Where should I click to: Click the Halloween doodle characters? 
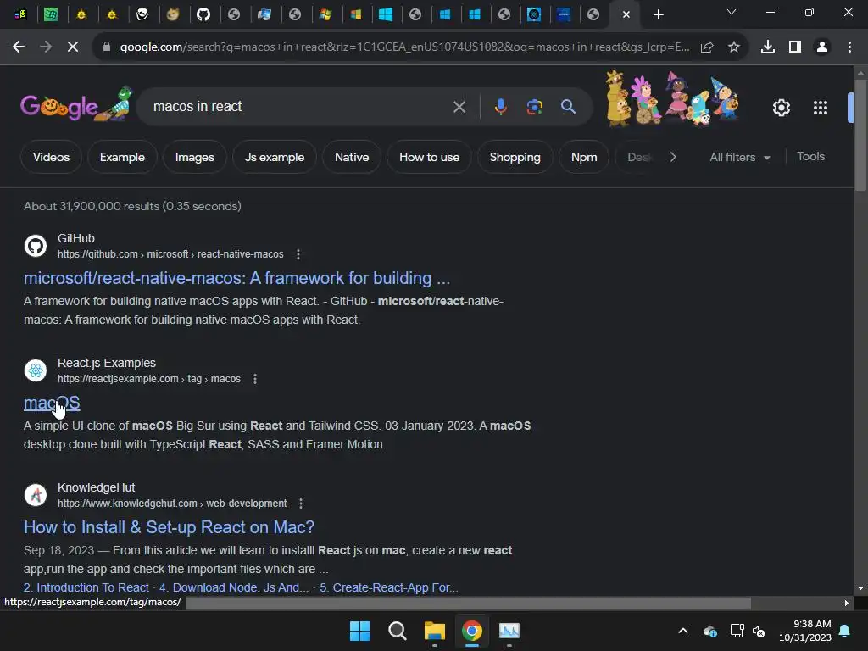coord(672,98)
